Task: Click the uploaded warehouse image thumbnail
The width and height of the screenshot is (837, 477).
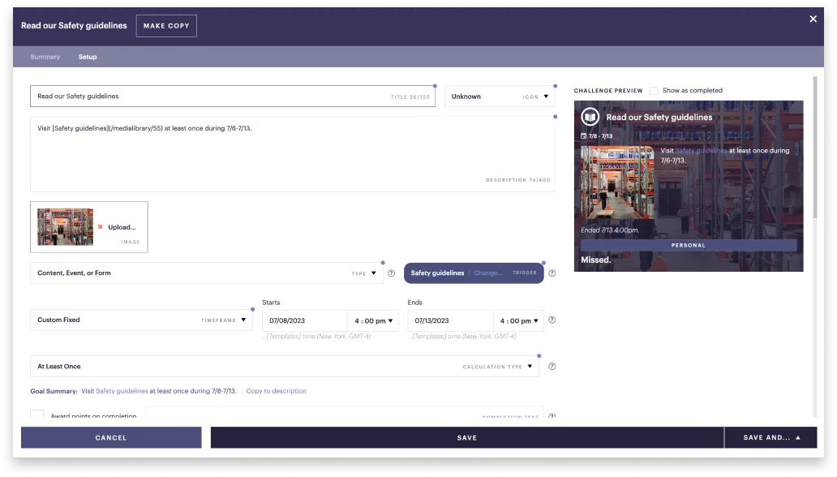Action: (65, 227)
